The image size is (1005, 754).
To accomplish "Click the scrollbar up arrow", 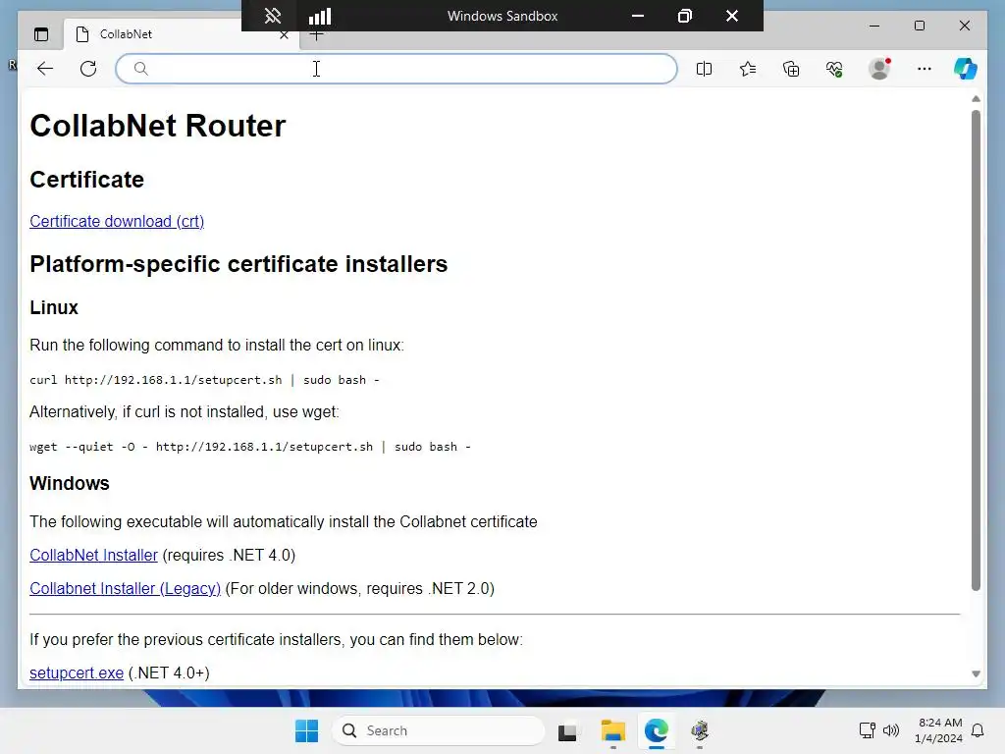I will [x=976, y=99].
